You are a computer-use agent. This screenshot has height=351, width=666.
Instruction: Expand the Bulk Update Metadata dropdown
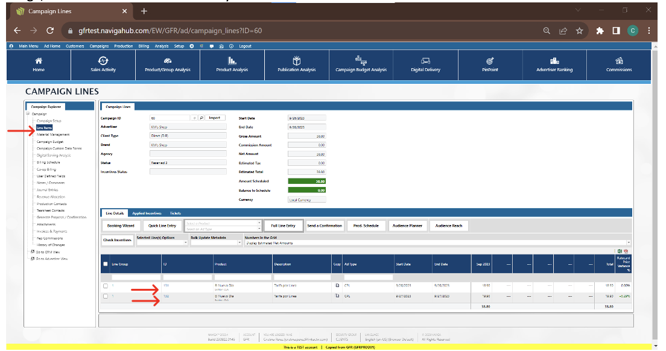click(215, 243)
